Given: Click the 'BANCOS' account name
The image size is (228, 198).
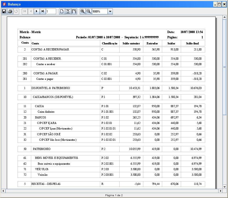Looking at the screenshot, I should 40,117.
